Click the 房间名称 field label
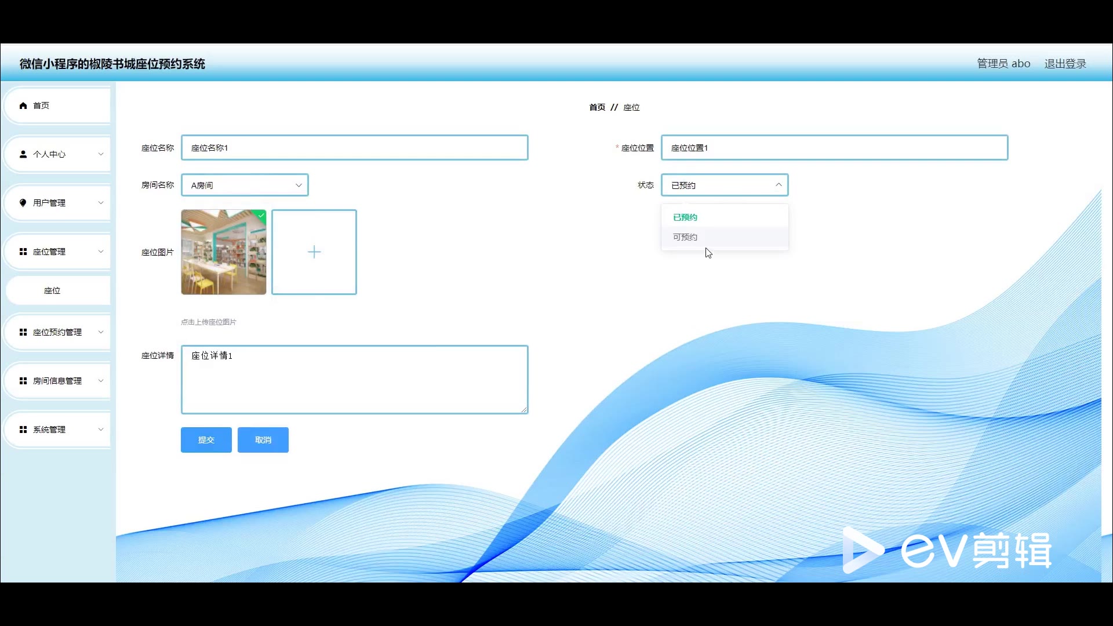Screen dimensions: 1113x626 158,185
